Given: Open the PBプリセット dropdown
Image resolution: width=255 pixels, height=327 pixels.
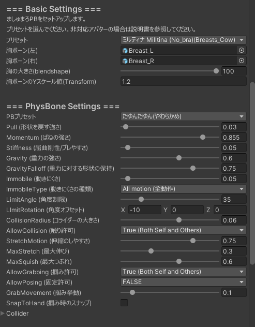Looking at the screenshot, I should click(x=184, y=116).
